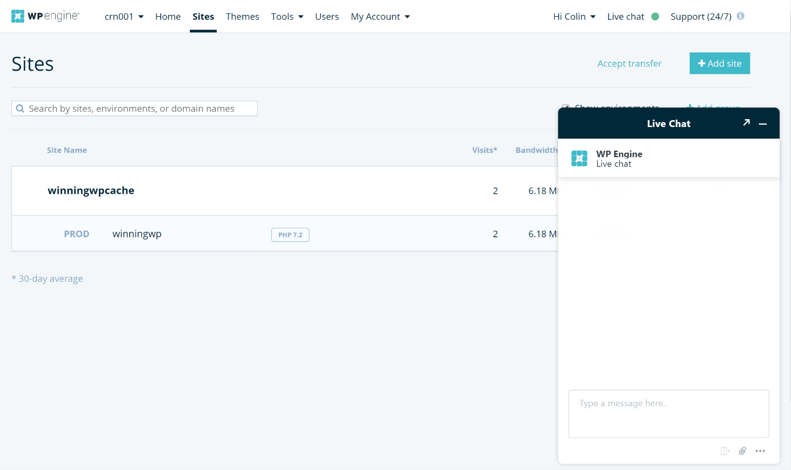
Task: Click the chat message input field
Action: [x=668, y=414]
